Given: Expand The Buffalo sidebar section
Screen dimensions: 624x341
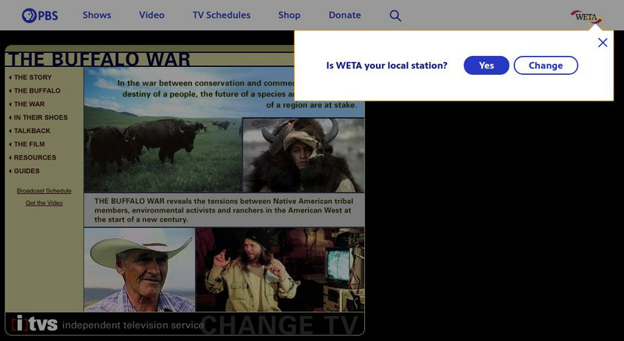Looking at the screenshot, I should pyautogui.click(x=36, y=90).
